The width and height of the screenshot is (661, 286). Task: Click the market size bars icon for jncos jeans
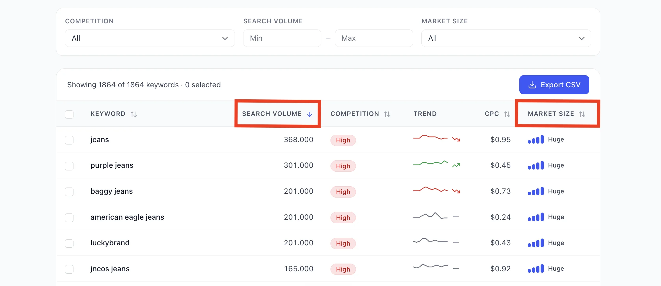(536, 269)
